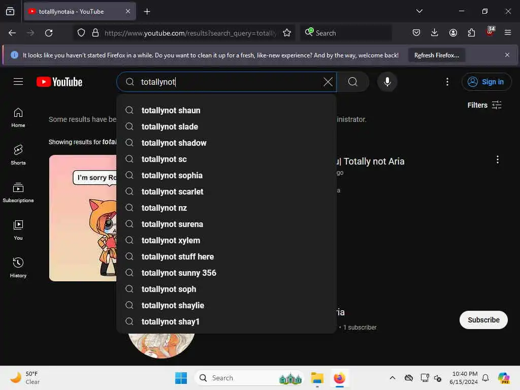The height and width of the screenshot is (390, 520).
Task: Open History from the sidebar
Action: [18, 268]
